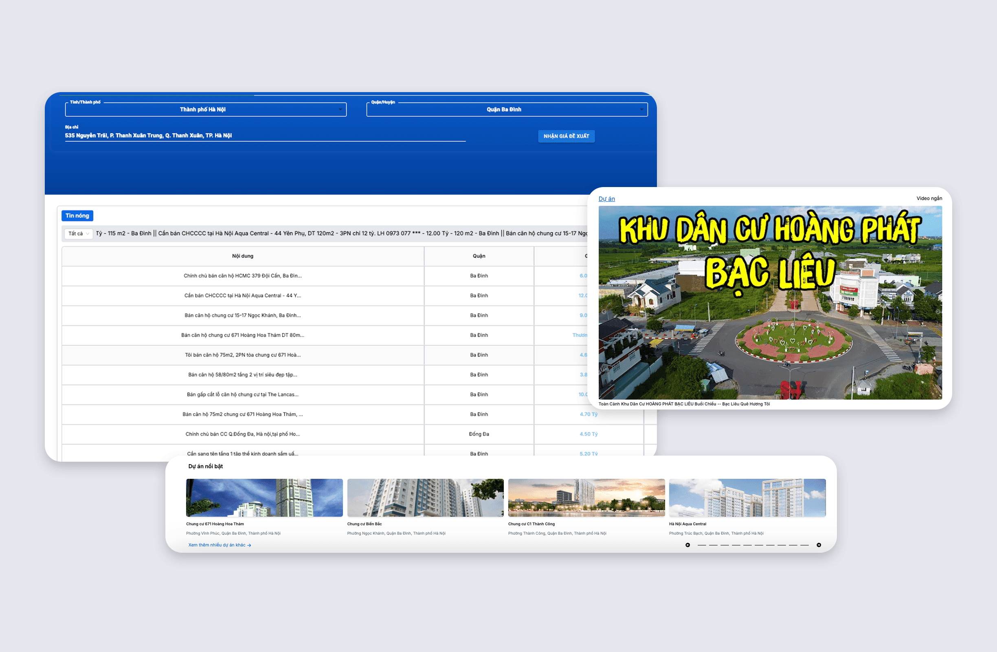Open Chung cư 671 Hoàng Hoa Thám thumbnail
The width and height of the screenshot is (997, 652).
264,498
